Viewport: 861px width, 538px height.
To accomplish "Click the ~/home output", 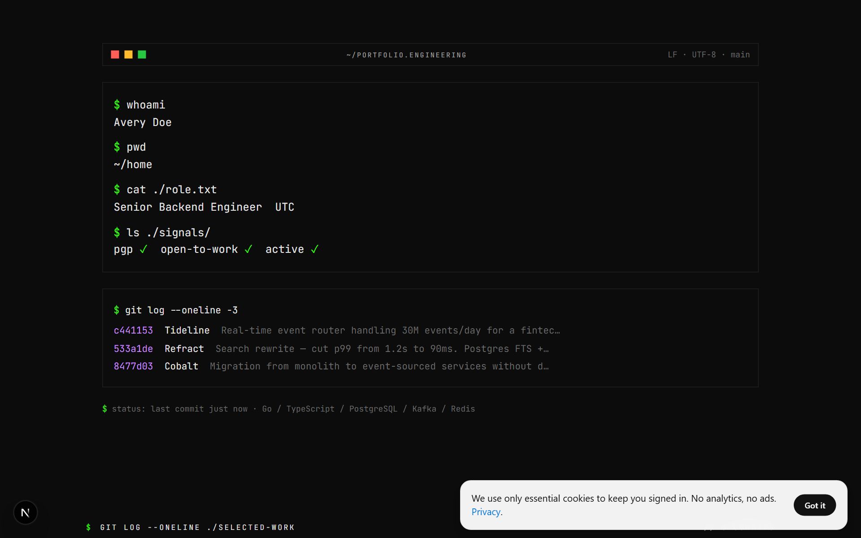I will [x=133, y=165].
